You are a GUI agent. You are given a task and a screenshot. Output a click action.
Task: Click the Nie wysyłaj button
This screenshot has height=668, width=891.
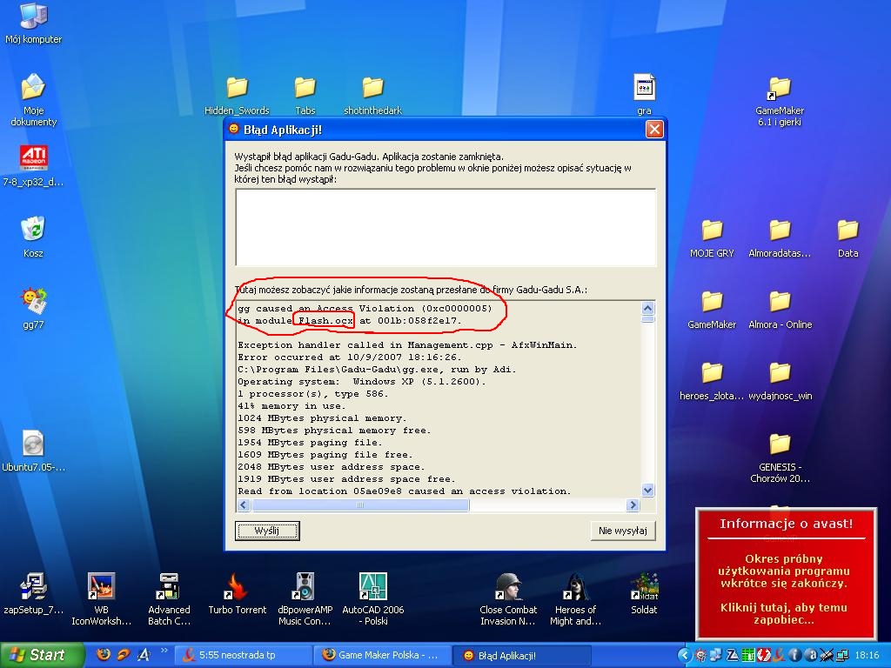coord(622,531)
